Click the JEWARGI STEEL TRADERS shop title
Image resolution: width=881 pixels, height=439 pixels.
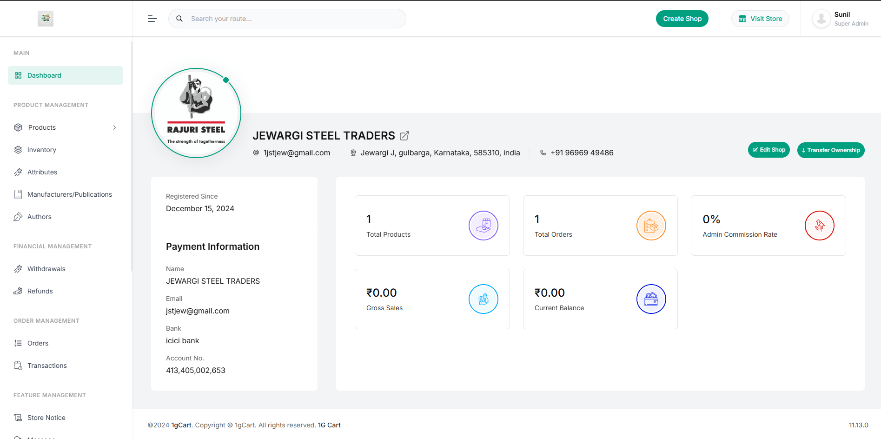point(324,136)
